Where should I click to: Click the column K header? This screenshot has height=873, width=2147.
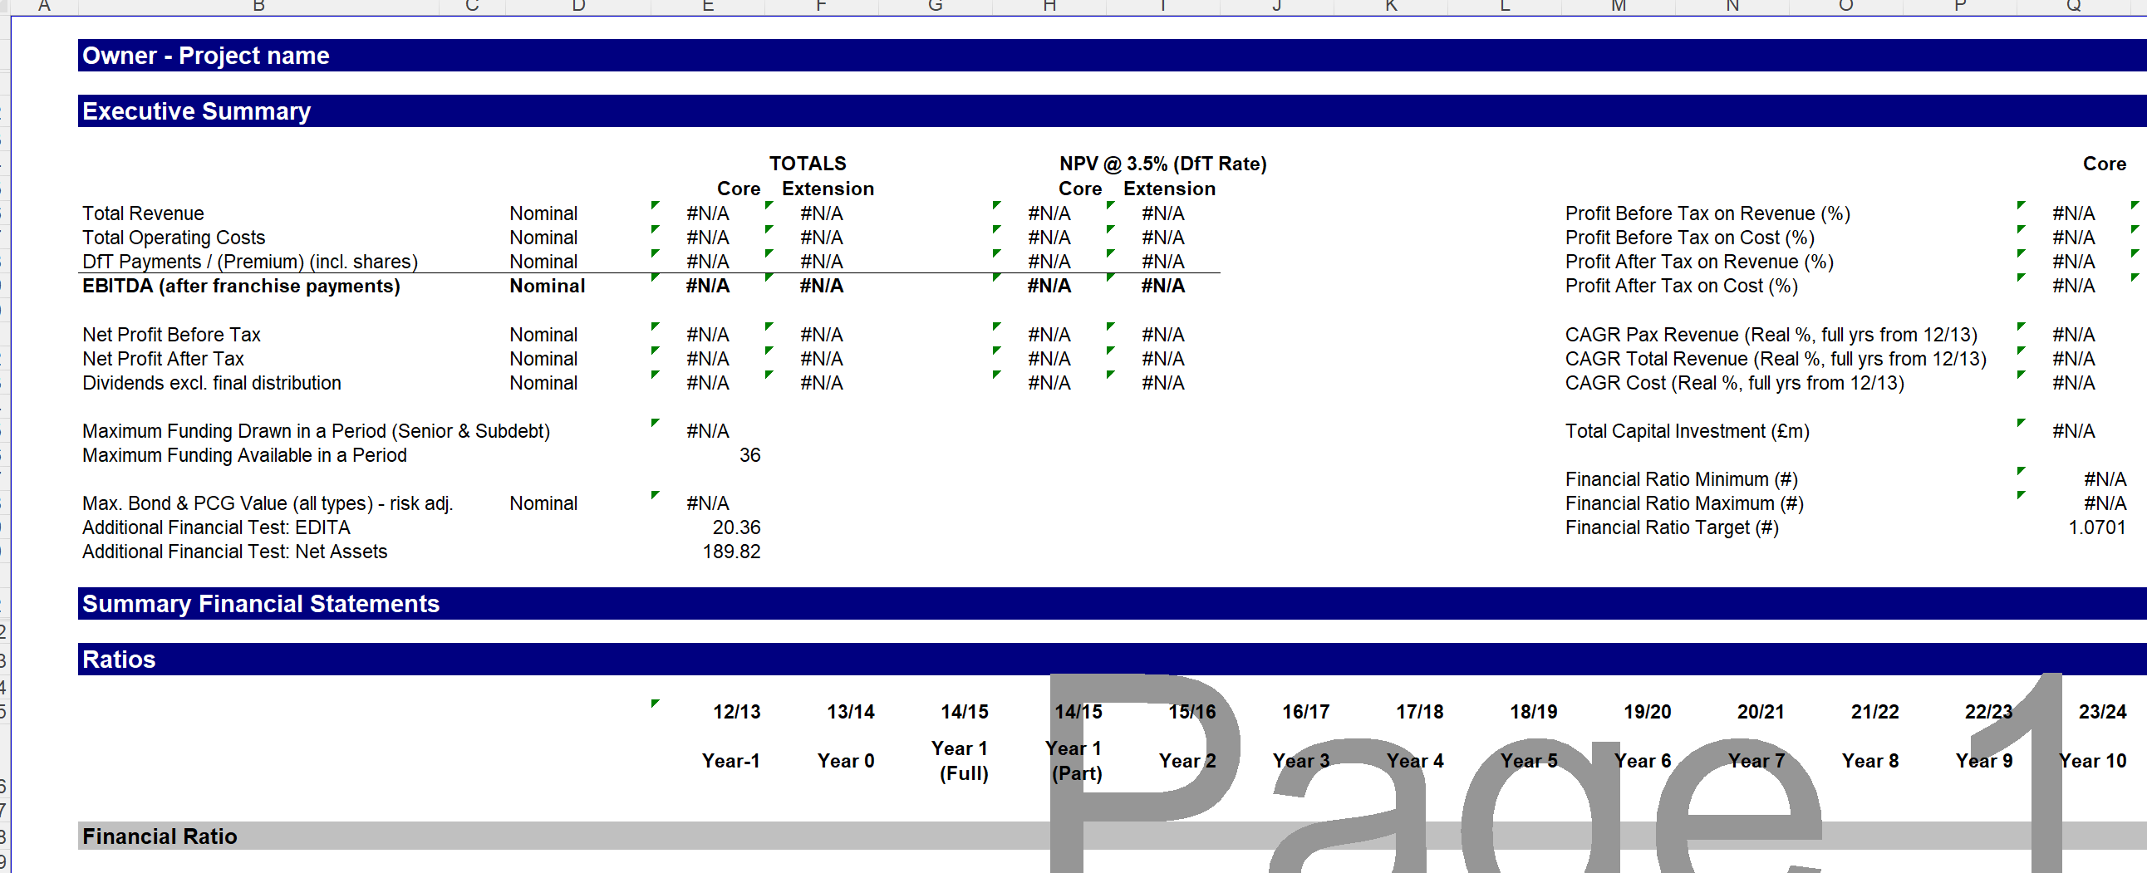1390,7
